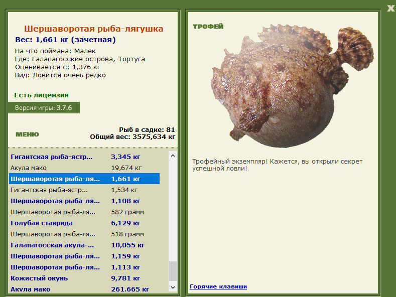Click the fish list scrollbar thumb

point(173,271)
